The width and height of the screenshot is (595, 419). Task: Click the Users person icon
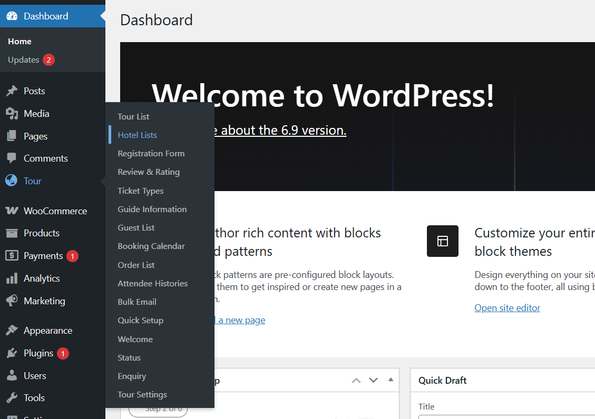coord(12,376)
